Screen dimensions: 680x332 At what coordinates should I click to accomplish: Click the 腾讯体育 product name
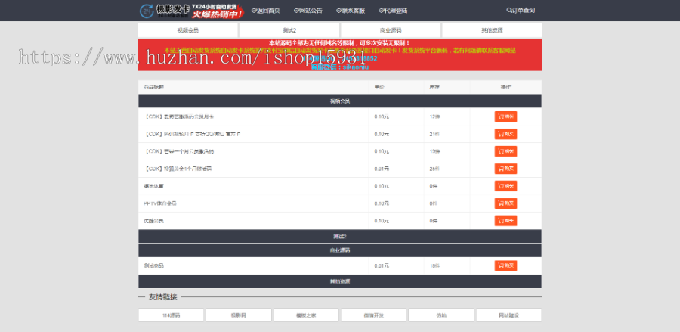[x=154, y=186]
